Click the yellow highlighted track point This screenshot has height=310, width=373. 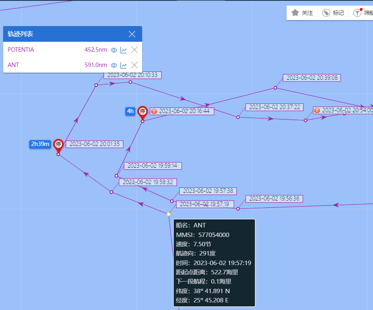click(168, 214)
